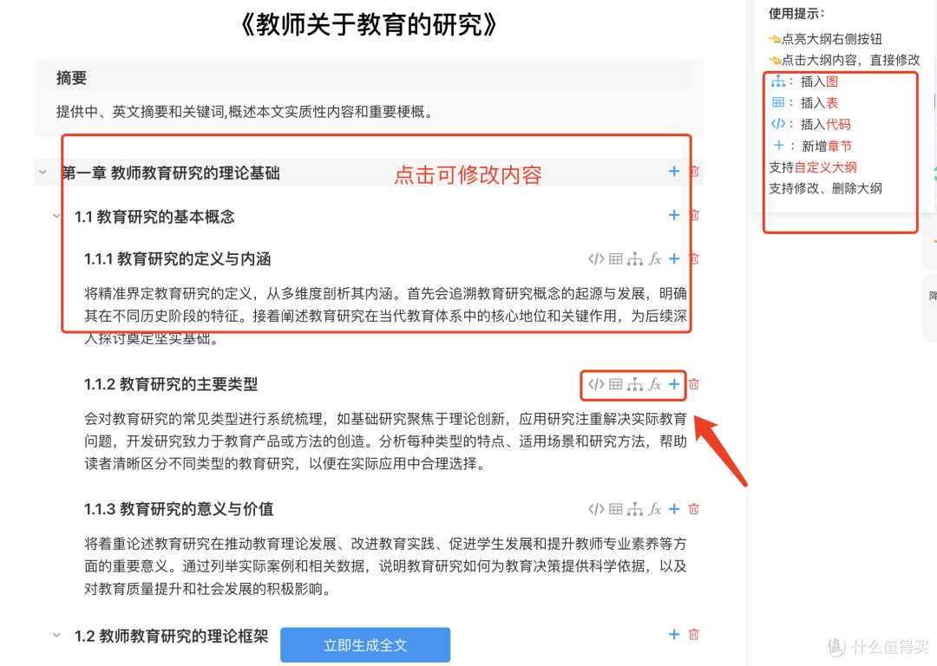The image size is (937, 666).
Task: Click 立即生成全文 button
Action: (x=365, y=645)
